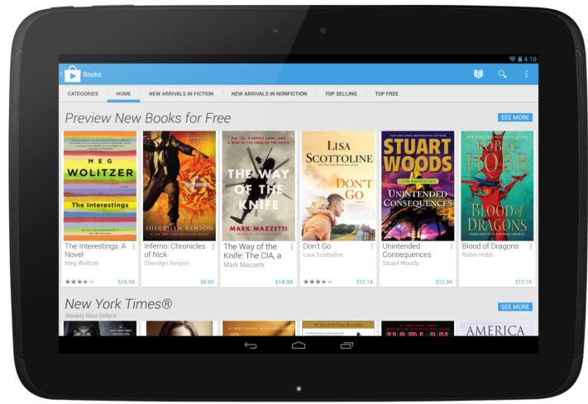Tap the $8.89 price on Inferno
Image resolution: width=588 pixels, height=404 pixels.
[207, 282]
